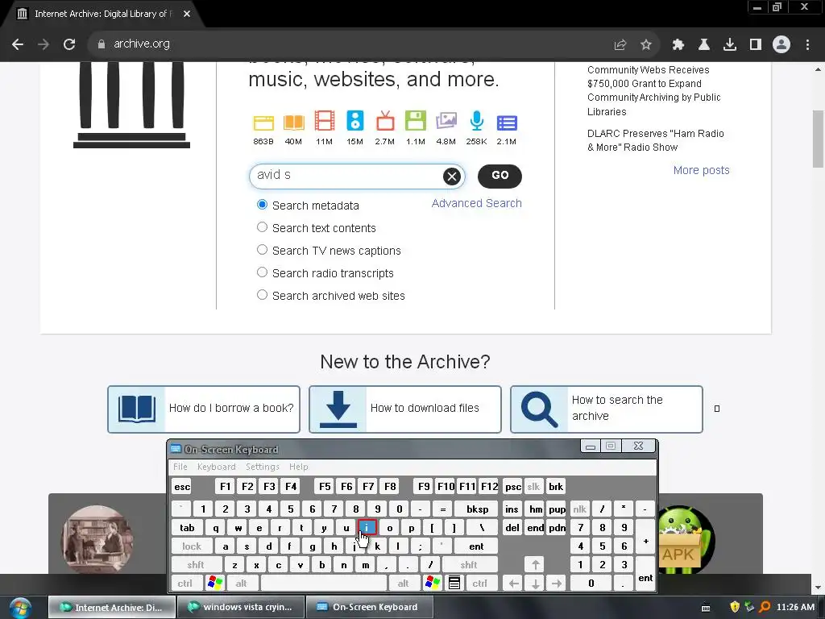The height and width of the screenshot is (619, 825).
Task: Open the software floppy icon (1.1M)
Action: pyautogui.click(x=415, y=121)
